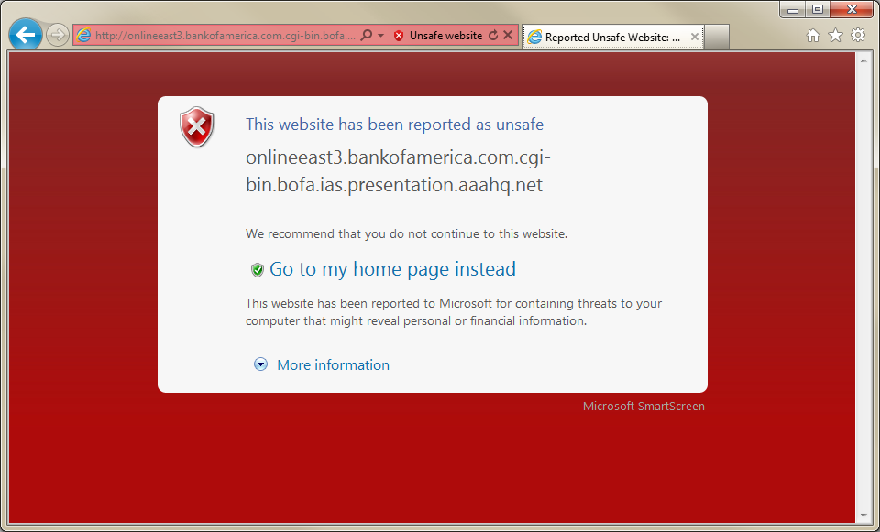Click the Back navigation arrow button
Viewport: 880px width, 532px height.
click(x=26, y=36)
